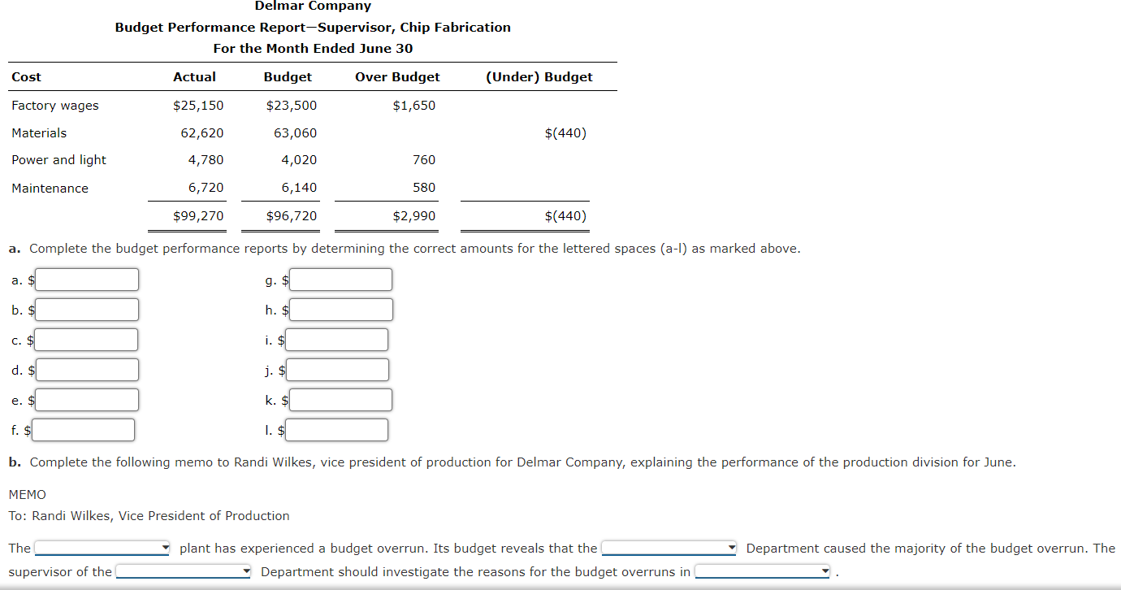This screenshot has height=590, width=1121.
Task: Click the input field for answer h
Action: 341,310
